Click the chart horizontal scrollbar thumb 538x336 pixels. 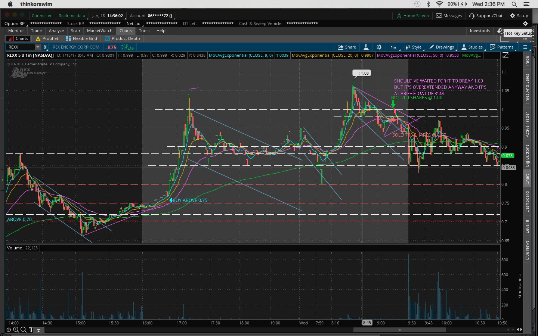click(399, 330)
